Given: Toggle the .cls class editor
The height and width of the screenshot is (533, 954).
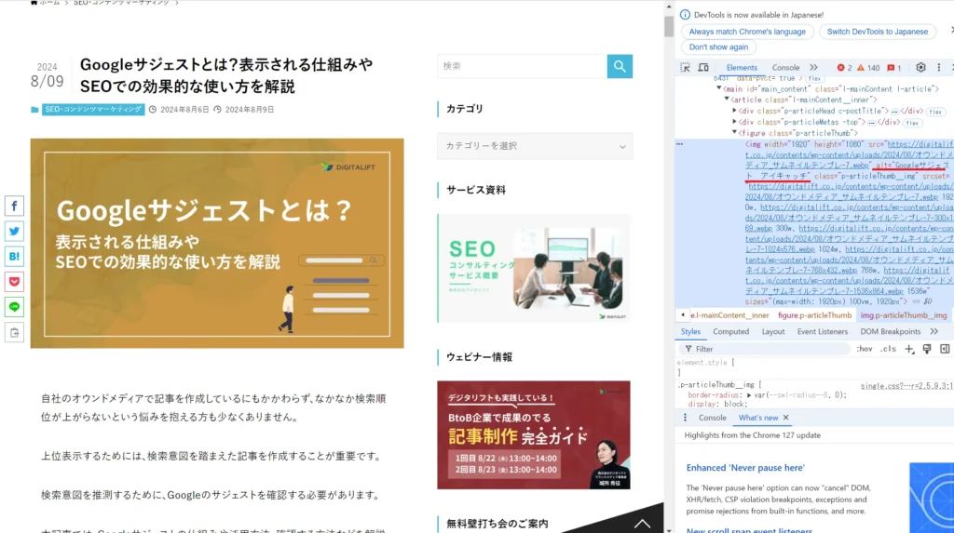Looking at the screenshot, I should (x=888, y=349).
